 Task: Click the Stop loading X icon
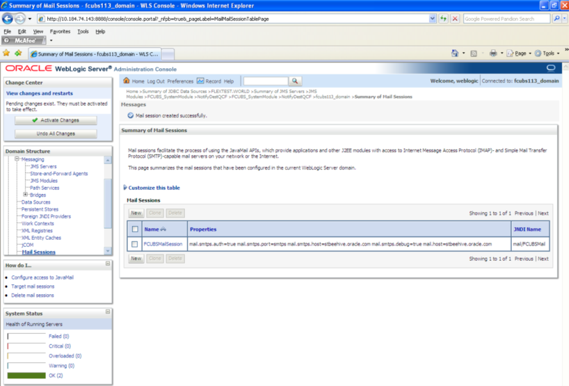(x=455, y=19)
